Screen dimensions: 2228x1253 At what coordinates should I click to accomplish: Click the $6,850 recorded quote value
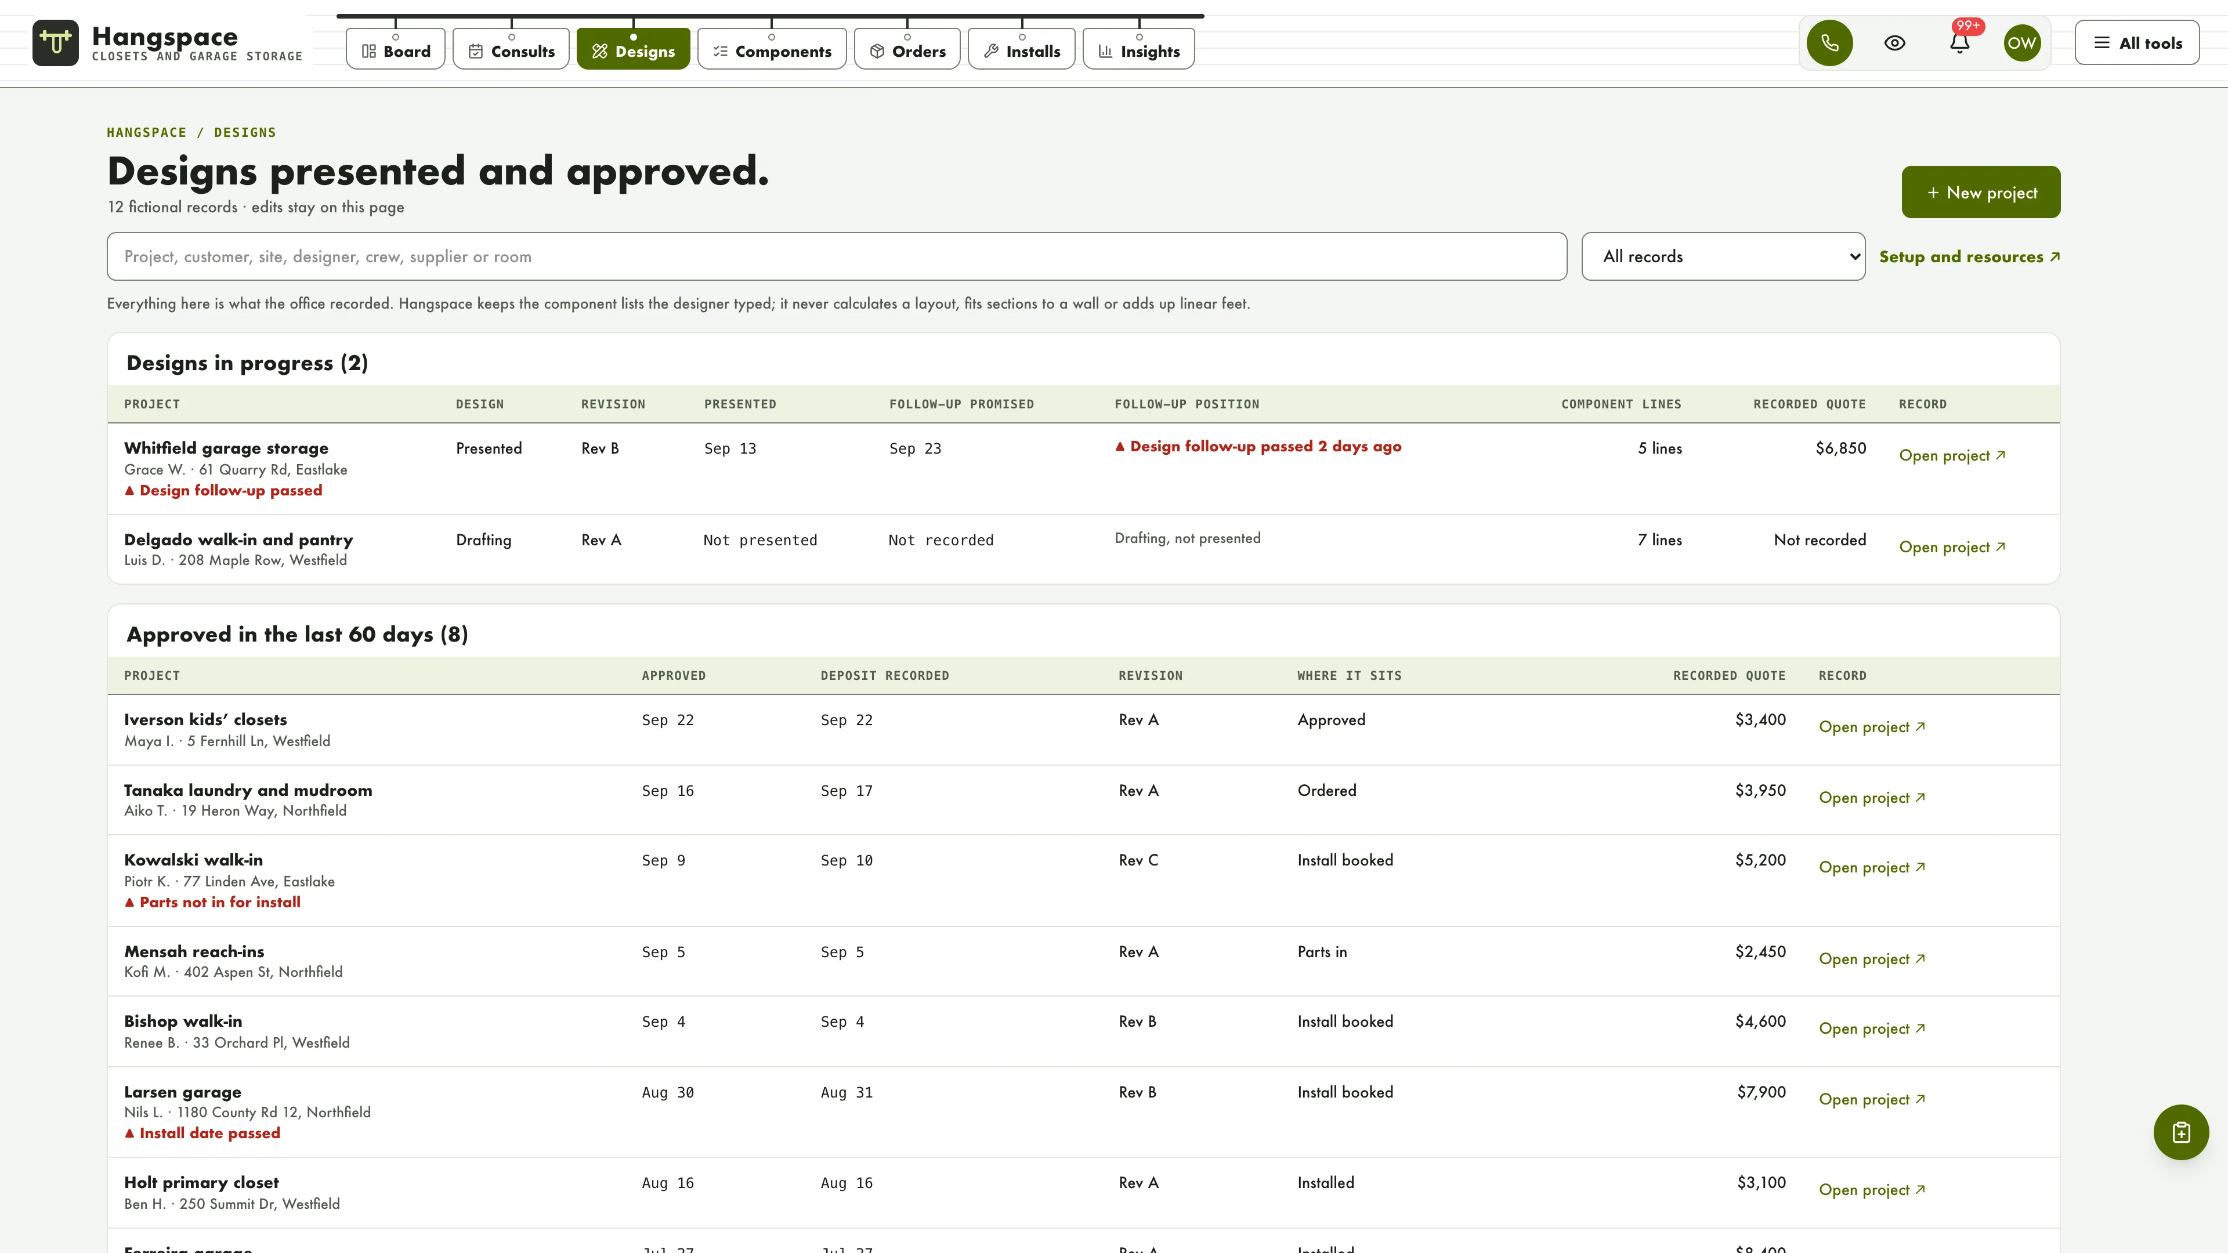pyautogui.click(x=1840, y=448)
